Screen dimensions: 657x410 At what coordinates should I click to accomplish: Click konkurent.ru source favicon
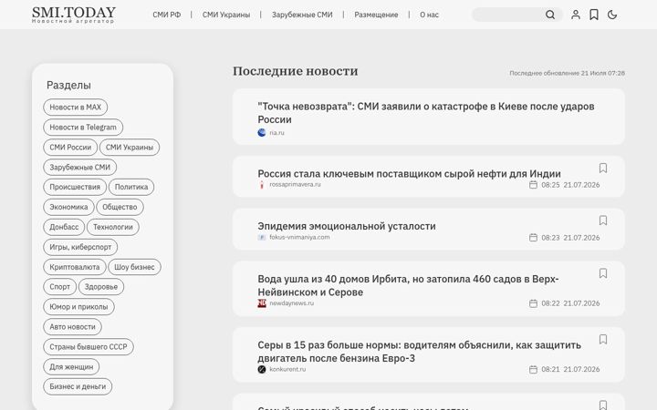[262, 369]
